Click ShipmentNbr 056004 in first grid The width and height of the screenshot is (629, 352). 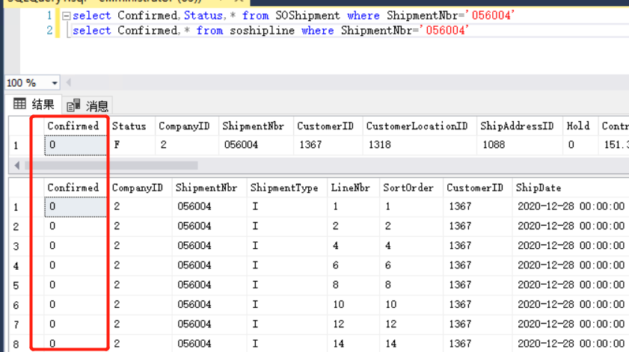click(241, 145)
